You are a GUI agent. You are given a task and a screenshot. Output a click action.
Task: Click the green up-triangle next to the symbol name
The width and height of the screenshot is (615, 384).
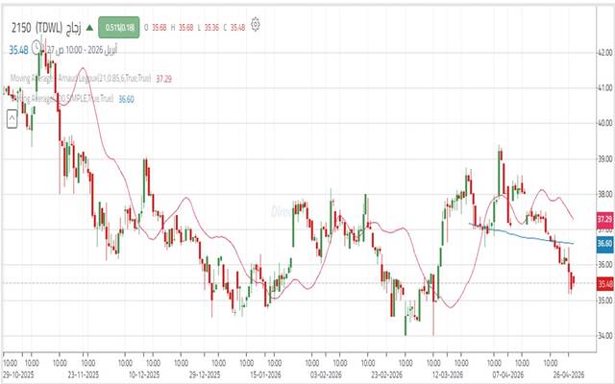[88, 27]
